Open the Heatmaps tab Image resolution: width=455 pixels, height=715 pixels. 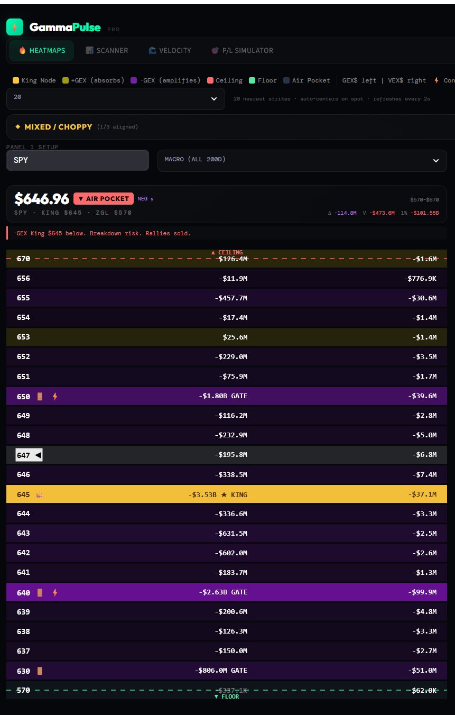tap(42, 51)
